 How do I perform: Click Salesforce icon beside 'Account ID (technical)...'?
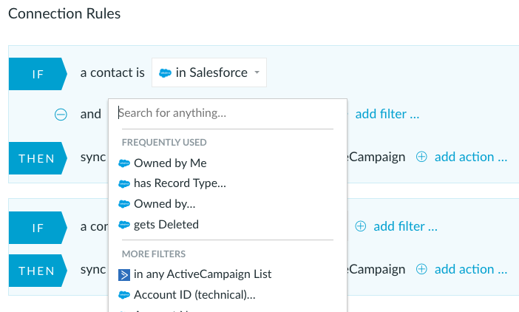tap(124, 295)
